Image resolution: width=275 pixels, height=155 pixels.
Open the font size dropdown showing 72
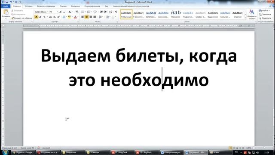pos(57,12)
